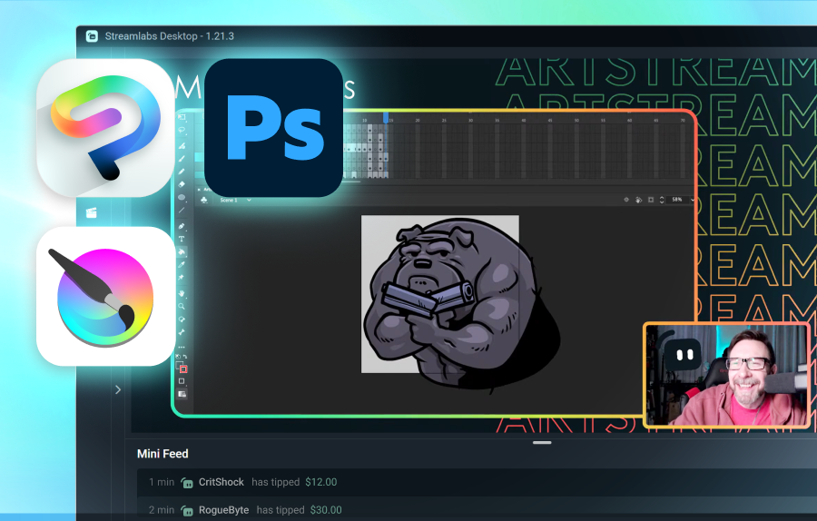This screenshot has height=521, width=817.
Task: Click the Streamlabs logo in title bar
Action: (x=92, y=36)
